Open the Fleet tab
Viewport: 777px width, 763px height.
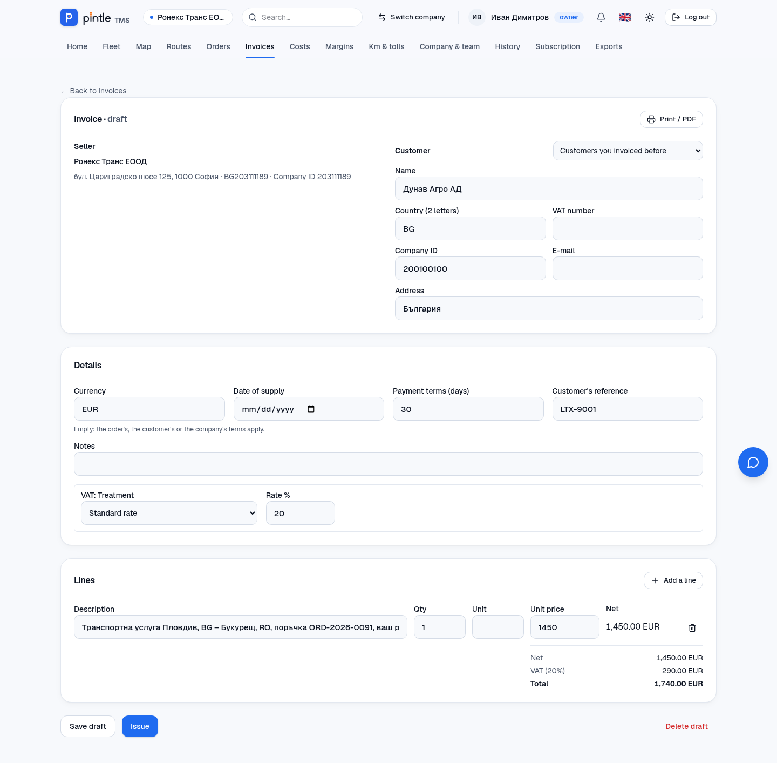(112, 46)
